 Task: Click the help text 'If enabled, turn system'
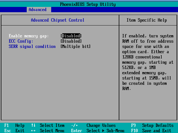point(148,36)
